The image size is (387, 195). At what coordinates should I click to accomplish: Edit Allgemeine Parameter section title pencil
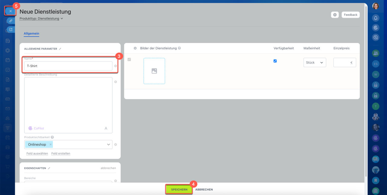(60, 49)
